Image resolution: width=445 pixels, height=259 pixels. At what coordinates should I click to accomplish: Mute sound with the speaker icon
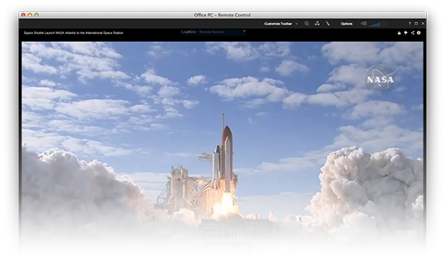364,24
